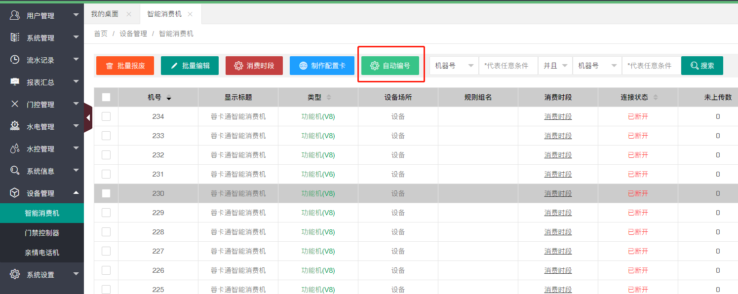Select the checkbox for machine 230

[106, 193]
